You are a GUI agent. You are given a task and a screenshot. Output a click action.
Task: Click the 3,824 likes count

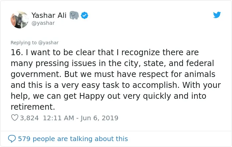pyautogui.click(x=29, y=118)
